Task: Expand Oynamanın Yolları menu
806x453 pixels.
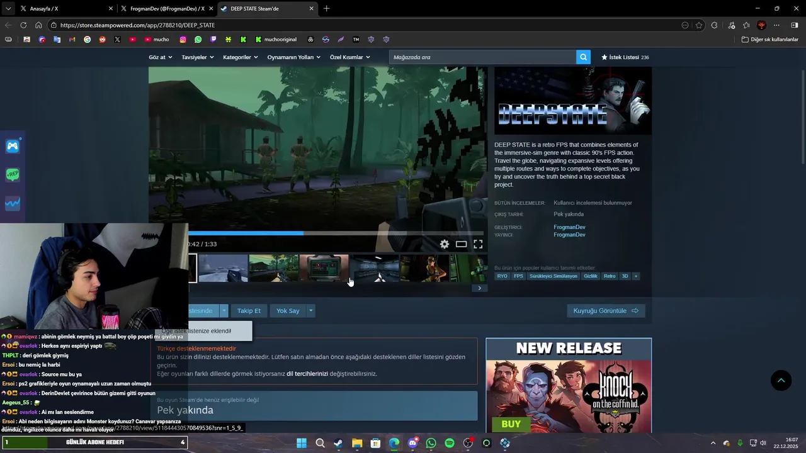Action: [x=294, y=57]
